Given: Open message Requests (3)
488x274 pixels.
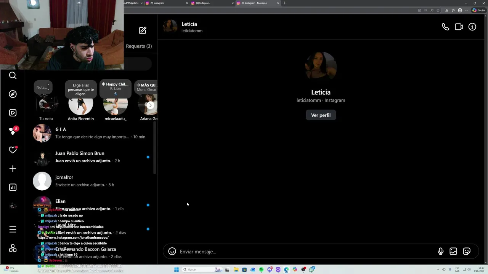Looking at the screenshot, I should pos(139,46).
